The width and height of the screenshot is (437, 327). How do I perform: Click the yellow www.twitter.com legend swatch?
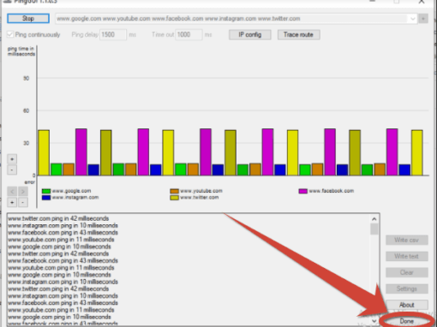click(x=175, y=198)
